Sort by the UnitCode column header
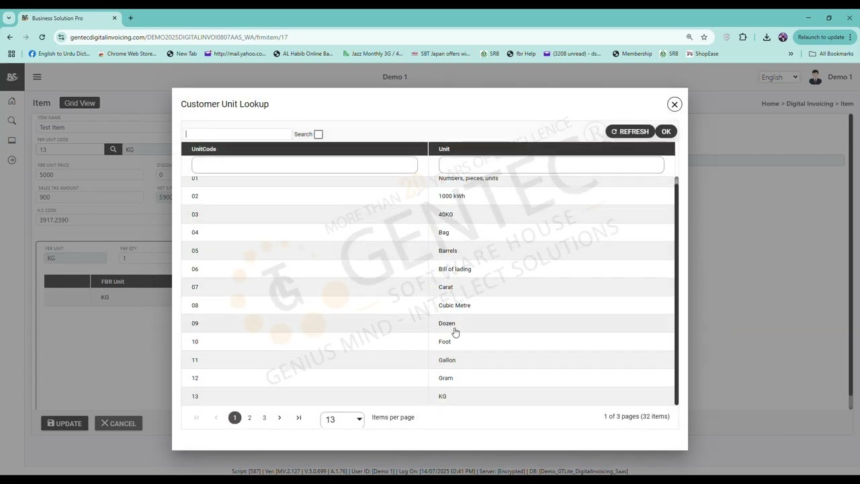The image size is (860, 484). pyautogui.click(x=304, y=149)
